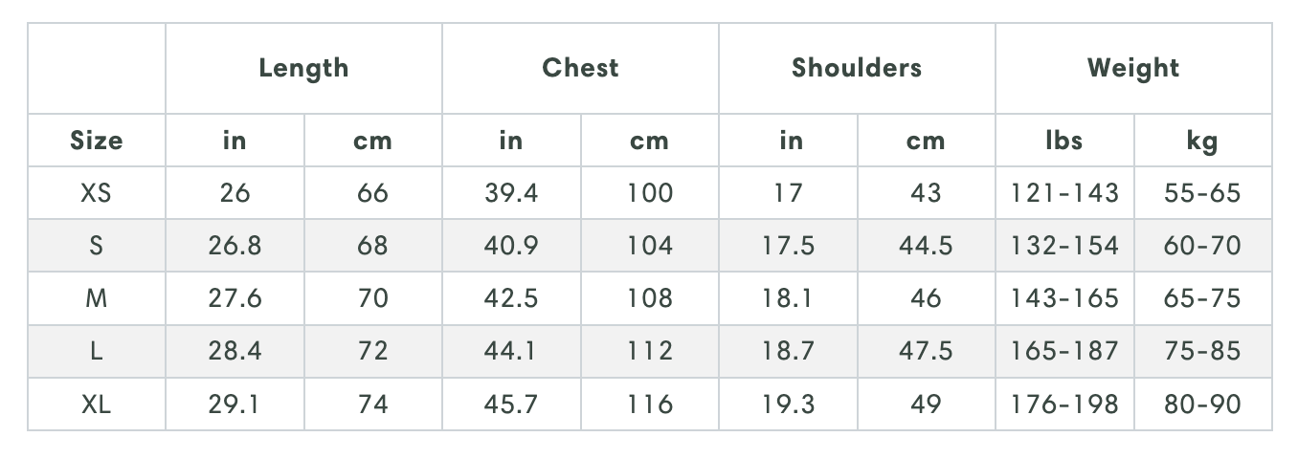
Task: Select the 116 chest cm cell
Action: click(x=650, y=404)
